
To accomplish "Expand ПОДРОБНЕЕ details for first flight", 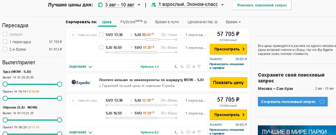I will click(81, 67).
